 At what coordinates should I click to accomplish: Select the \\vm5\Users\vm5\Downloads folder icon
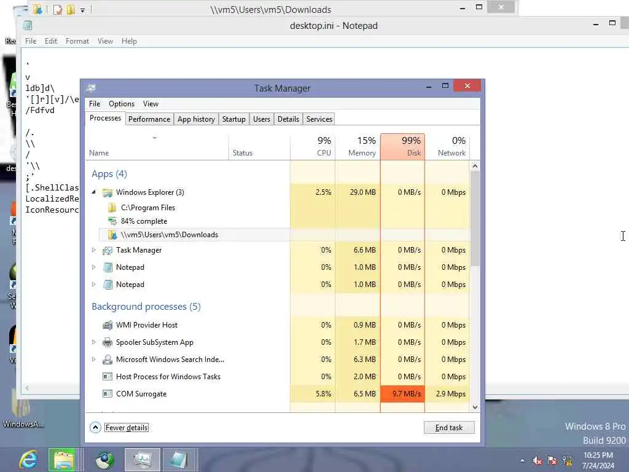(113, 235)
